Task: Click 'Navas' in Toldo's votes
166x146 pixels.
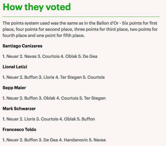Action: [99, 140]
